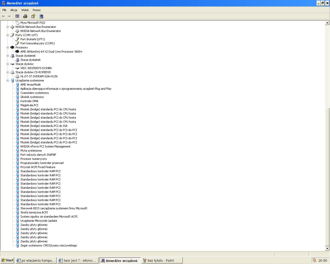Viewport: 330px width, 264px height.
Task: Click the Stacja dyskietek device icon
Action: (x=17, y=60)
